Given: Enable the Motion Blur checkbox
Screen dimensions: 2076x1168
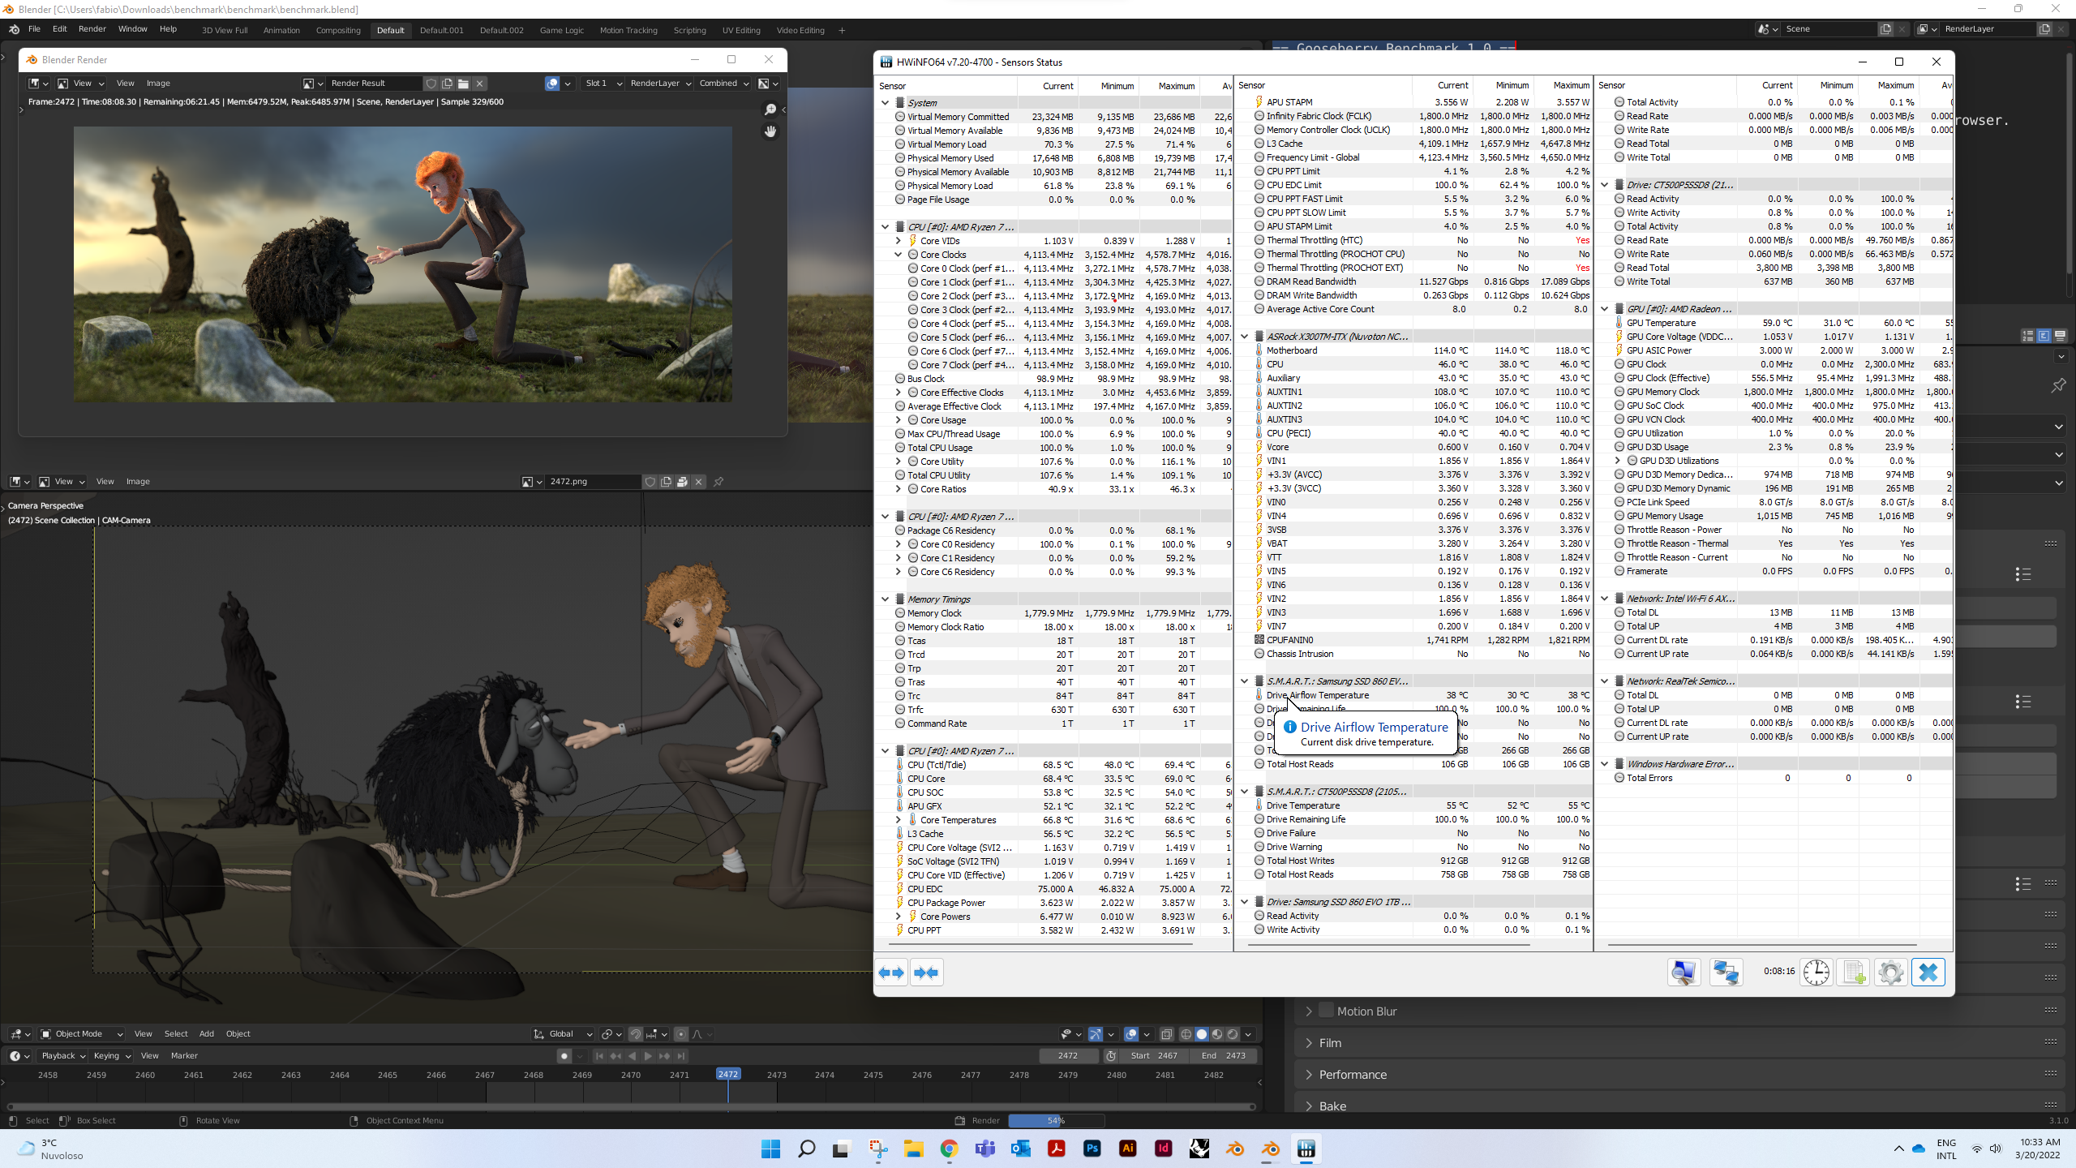Looking at the screenshot, I should pyautogui.click(x=1327, y=1011).
